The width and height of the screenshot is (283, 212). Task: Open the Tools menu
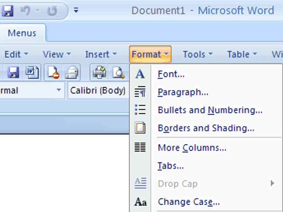pos(198,54)
